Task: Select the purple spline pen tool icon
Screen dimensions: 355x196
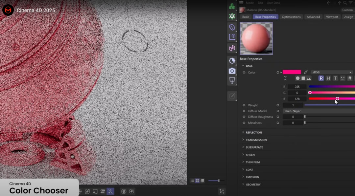Action: point(232,27)
